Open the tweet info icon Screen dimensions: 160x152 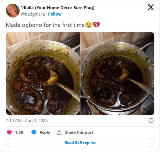coord(151,120)
